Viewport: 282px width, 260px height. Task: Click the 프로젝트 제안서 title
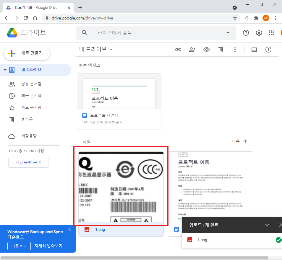[x=104, y=115]
